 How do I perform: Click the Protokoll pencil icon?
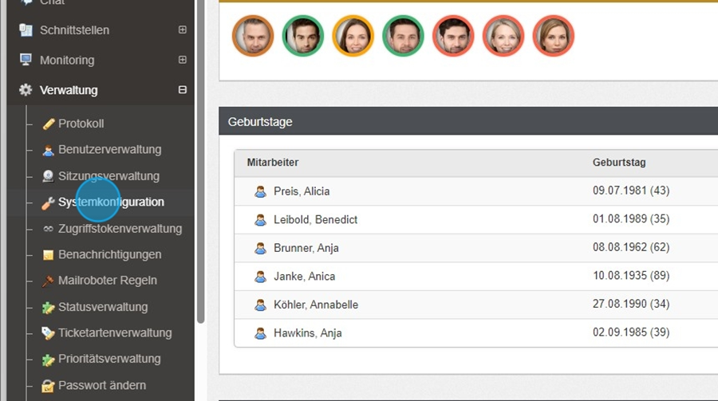pos(48,124)
